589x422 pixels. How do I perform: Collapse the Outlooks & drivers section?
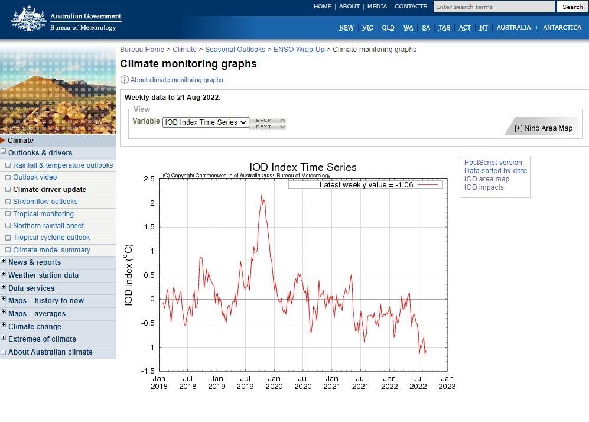point(4,153)
